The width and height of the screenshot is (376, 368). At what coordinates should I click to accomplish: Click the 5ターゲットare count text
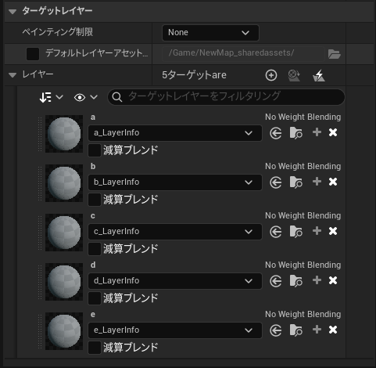194,75
